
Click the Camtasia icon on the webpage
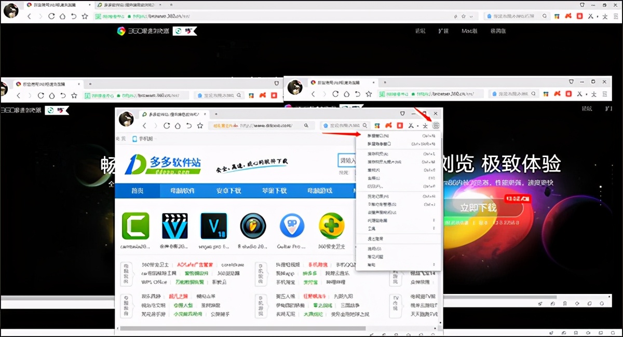click(136, 226)
